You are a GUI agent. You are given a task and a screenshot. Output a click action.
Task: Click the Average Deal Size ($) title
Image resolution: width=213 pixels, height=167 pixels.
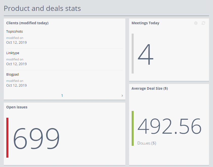click(x=150, y=88)
